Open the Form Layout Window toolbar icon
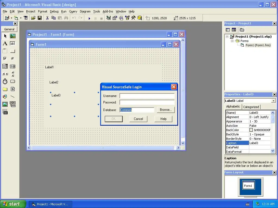The width and height of the screenshot is (278, 208). pyautogui.click(x=121, y=18)
